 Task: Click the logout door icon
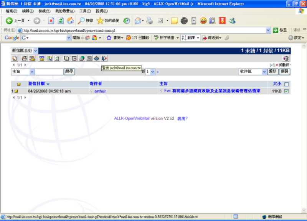pos(104,58)
